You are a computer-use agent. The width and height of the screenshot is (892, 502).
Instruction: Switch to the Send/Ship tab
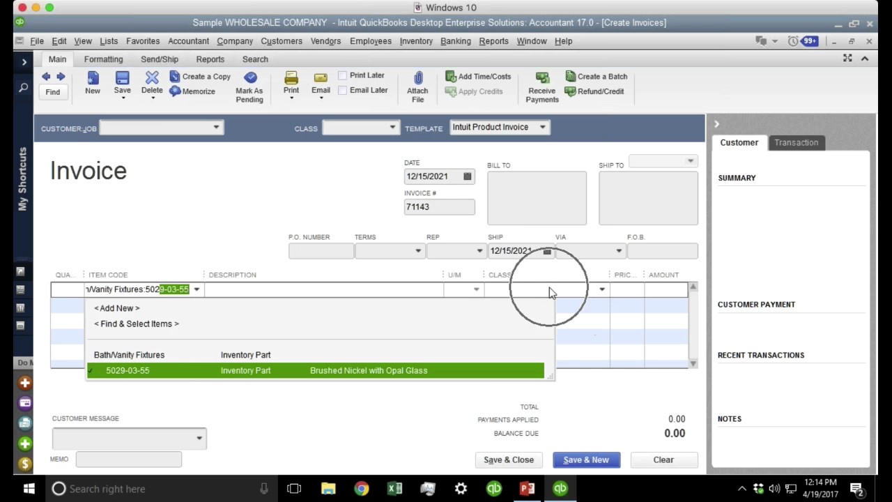pos(160,59)
